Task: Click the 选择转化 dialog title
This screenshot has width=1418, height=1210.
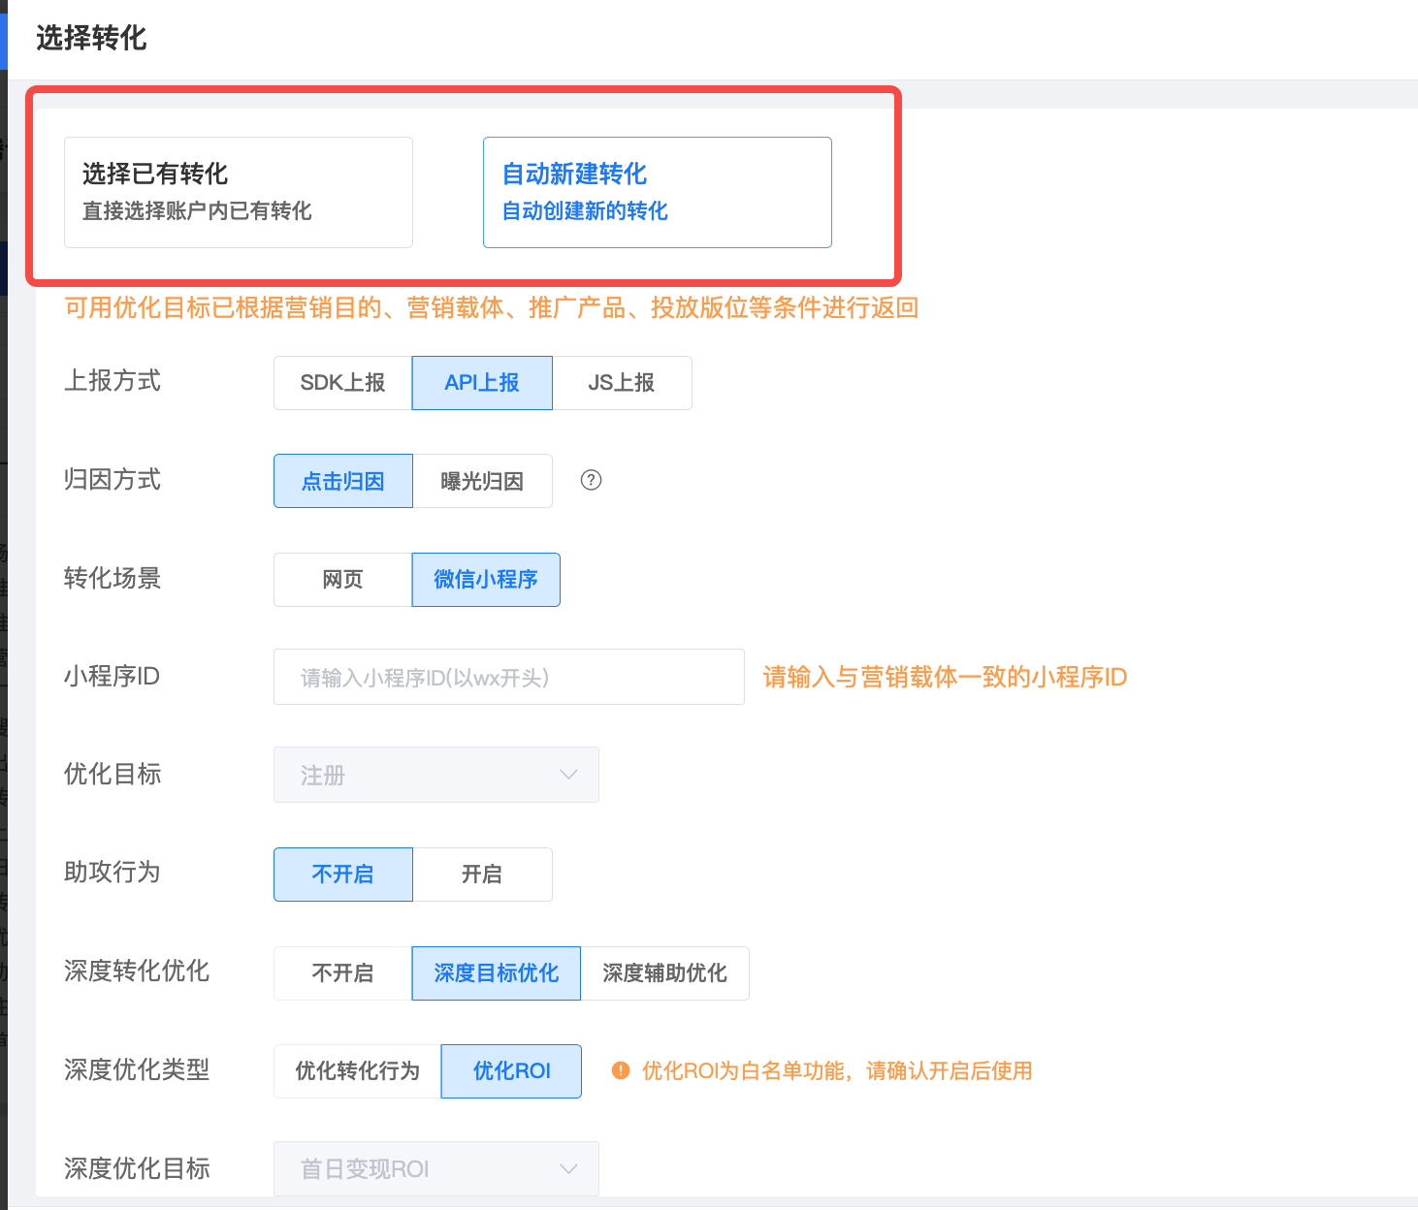Action: (x=91, y=38)
